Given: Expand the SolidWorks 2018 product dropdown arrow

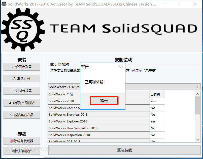Looking at the screenshot, I should click(x=197, y=87).
